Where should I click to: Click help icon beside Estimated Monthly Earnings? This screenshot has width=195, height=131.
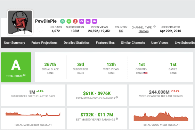click(117, 97)
